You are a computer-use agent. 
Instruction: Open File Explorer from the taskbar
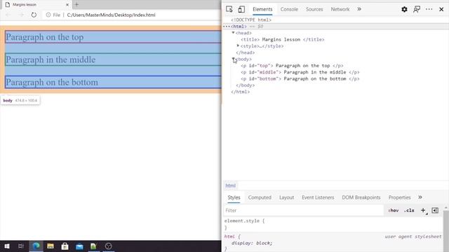pyautogui.click(x=51, y=246)
